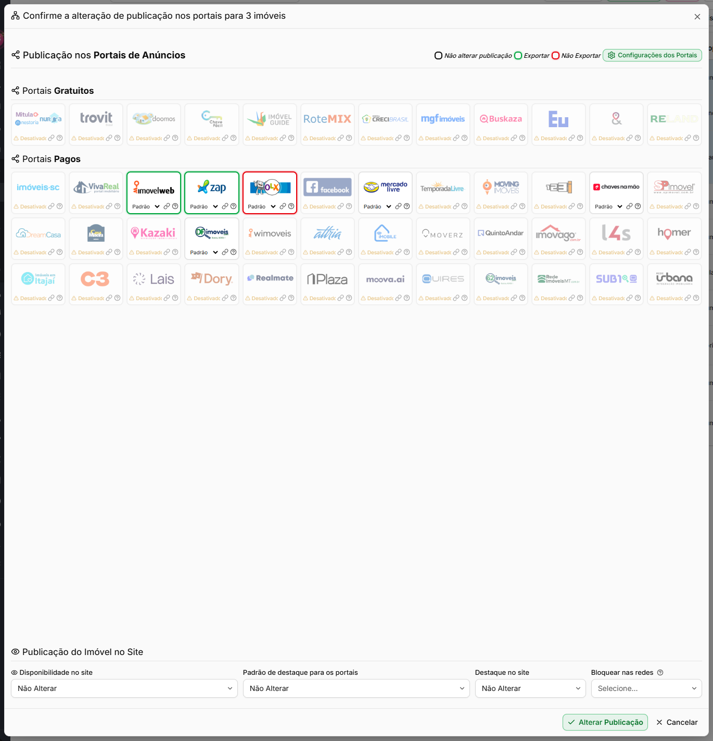Viewport: 713px width, 741px height.
Task: Open Padrão dropdown on zap card
Action: (x=203, y=206)
